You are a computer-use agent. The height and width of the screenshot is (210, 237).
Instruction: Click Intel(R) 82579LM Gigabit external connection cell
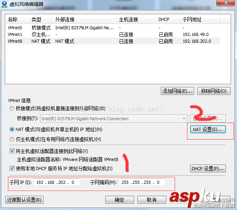coord(84,28)
